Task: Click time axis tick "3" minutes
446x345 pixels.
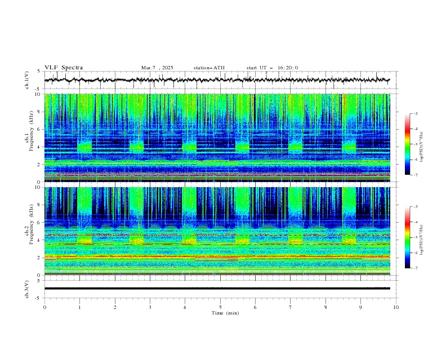Action: click(150, 307)
